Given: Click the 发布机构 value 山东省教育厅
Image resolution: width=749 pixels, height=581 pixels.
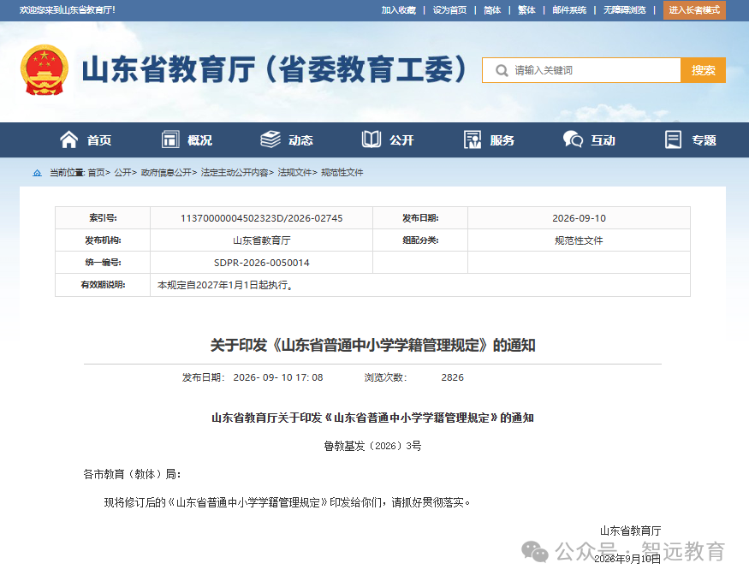Looking at the screenshot, I should 261,240.
